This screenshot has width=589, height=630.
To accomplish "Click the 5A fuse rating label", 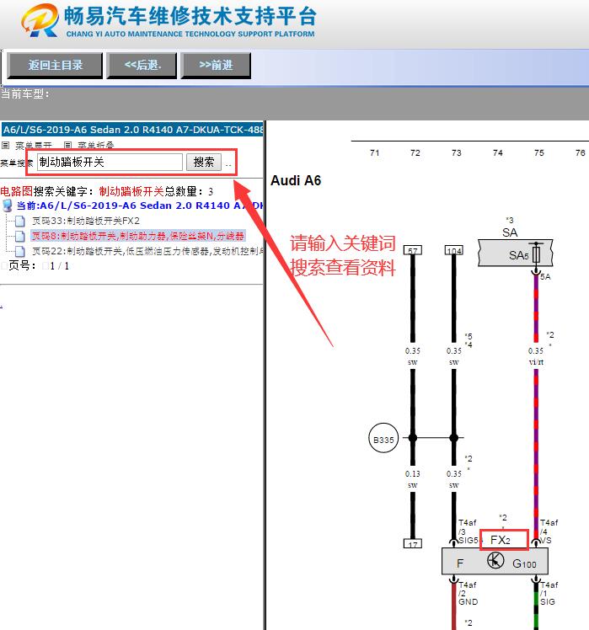I will [545, 277].
